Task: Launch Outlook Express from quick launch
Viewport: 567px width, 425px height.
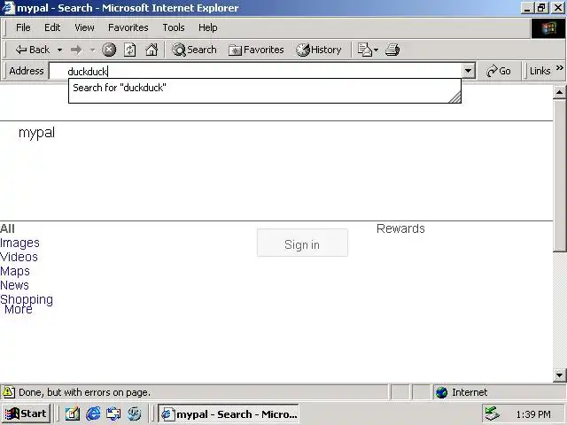Action: [x=113, y=413]
